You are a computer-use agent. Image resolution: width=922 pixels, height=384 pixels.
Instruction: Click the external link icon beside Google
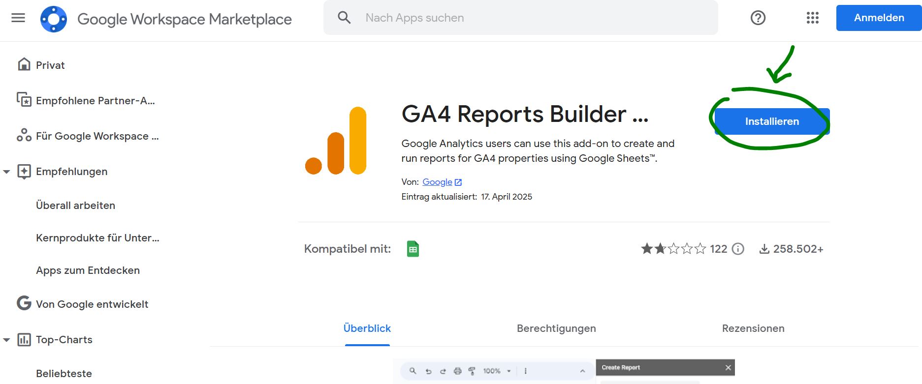(458, 182)
